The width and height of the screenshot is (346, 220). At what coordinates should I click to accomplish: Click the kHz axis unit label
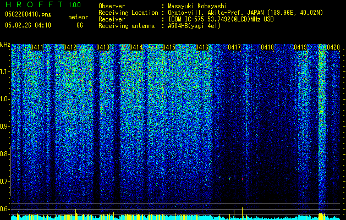(5, 45)
